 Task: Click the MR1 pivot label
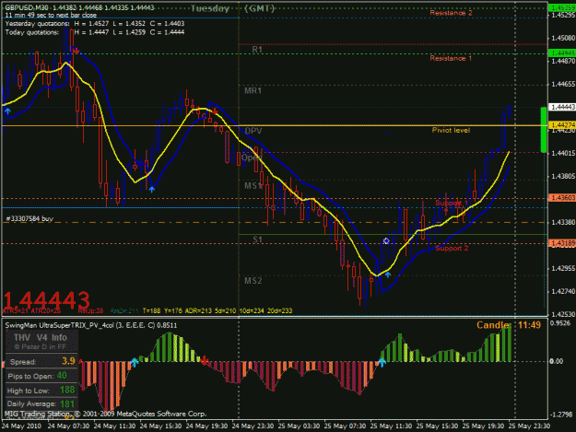[x=253, y=90]
